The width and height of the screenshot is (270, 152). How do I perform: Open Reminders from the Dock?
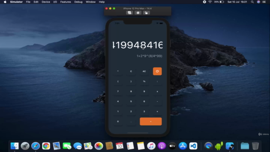130,146
